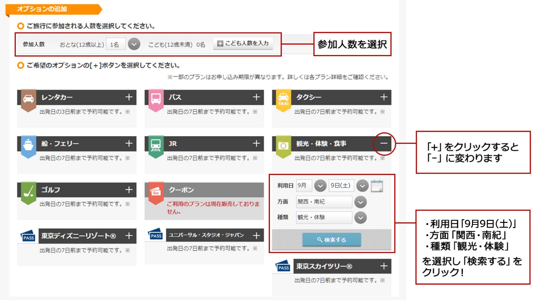This screenshot has height=300, width=539.
Task: Expand the ユニバーサル・スタジオ・ジャパン option
Action: click(x=256, y=235)
